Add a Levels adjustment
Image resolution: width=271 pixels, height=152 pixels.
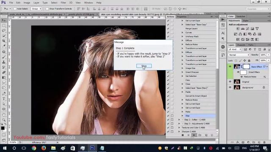pos(243,29)
